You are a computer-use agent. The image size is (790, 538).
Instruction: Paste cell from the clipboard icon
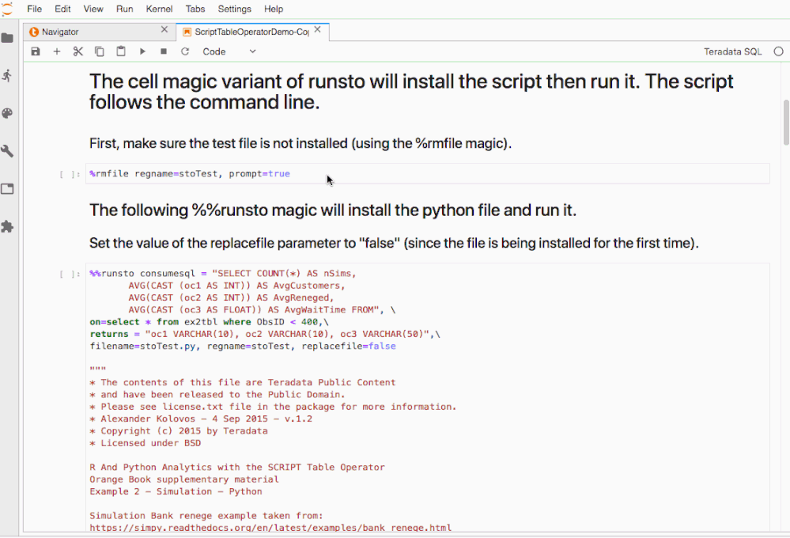click(x=121, y=51)
